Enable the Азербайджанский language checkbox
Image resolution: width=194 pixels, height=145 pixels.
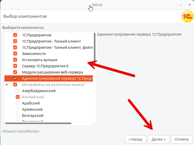tap(18, 91)
